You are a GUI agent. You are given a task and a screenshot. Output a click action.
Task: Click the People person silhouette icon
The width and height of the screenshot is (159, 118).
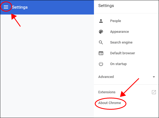point(101,21)
